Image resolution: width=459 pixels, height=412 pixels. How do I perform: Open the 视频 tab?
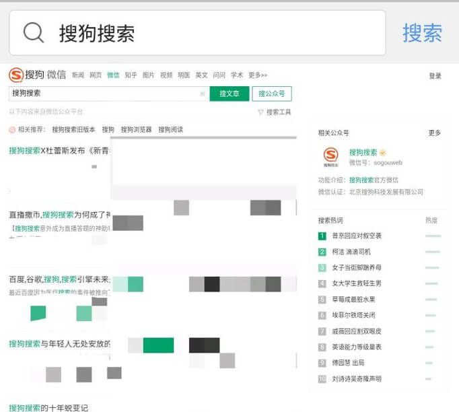(x=166, y=75)
